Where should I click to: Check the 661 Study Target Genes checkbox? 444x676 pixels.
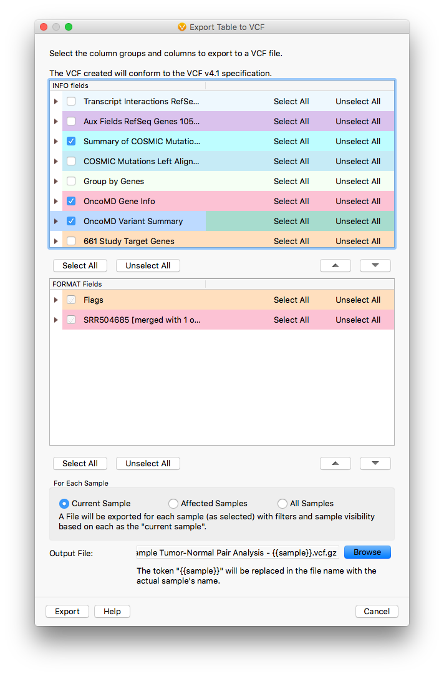(71, 241)
